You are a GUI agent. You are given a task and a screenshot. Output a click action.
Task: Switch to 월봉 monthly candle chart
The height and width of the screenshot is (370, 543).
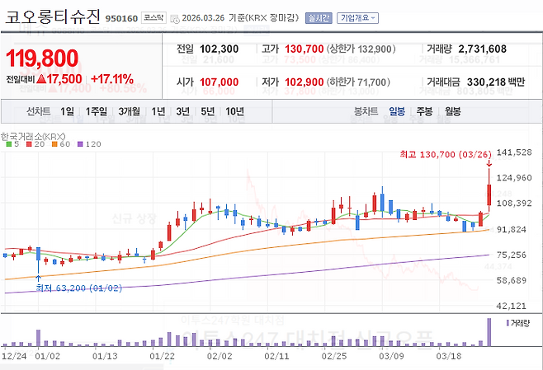click(452, 111)
